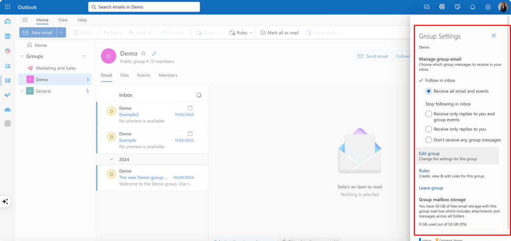This screenshot has width=511, height=241.
Task: Close the Group Settings panel
Action: pos(494,36)
